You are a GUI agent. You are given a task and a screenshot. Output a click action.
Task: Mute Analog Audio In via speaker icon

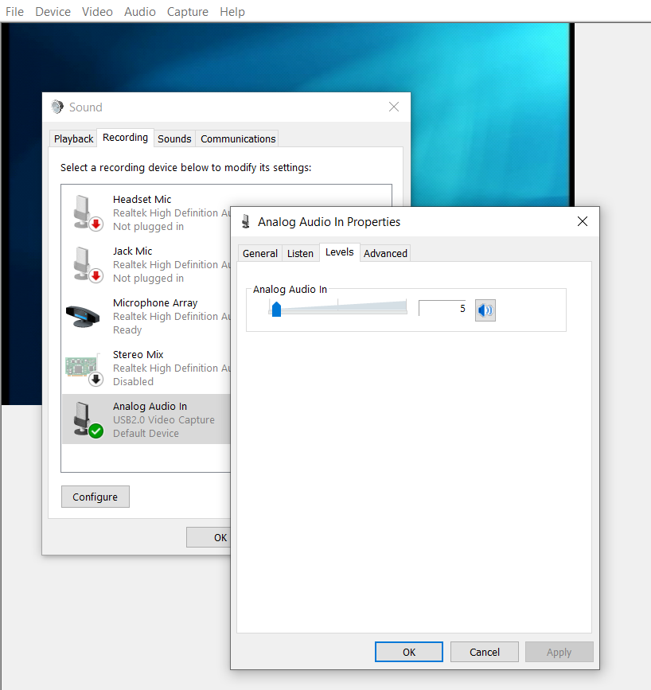485,310
